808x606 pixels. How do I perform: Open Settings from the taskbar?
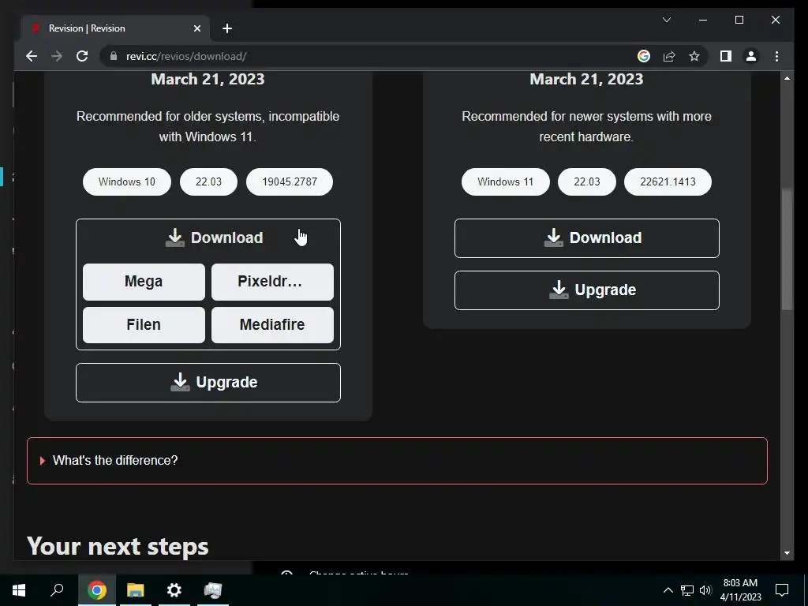(174, 590)
